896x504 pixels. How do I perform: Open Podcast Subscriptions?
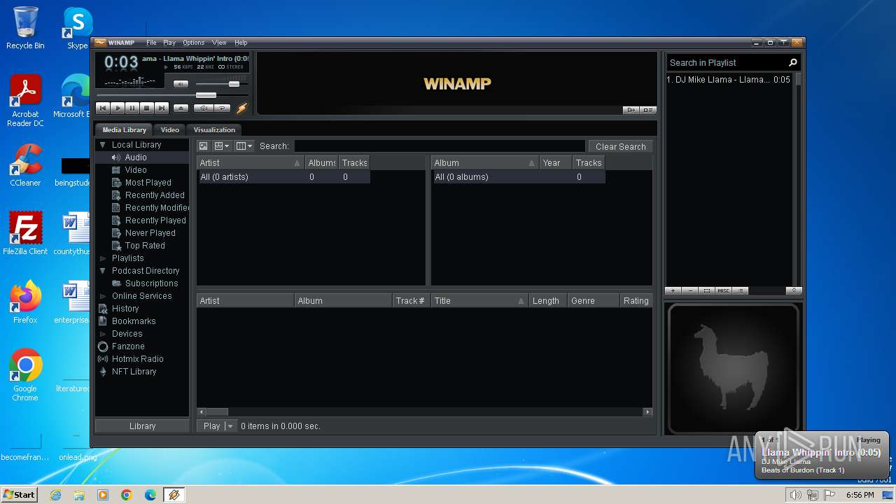(x=151, y=283)
